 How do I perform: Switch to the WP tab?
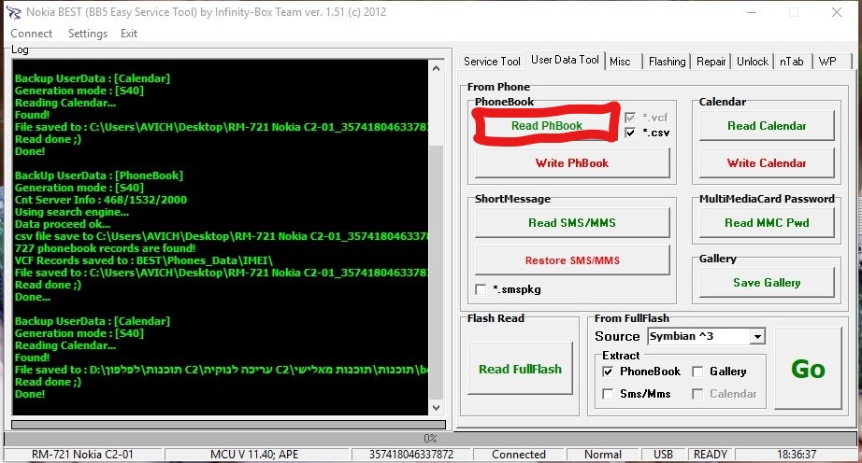click(x=827, y=62)
